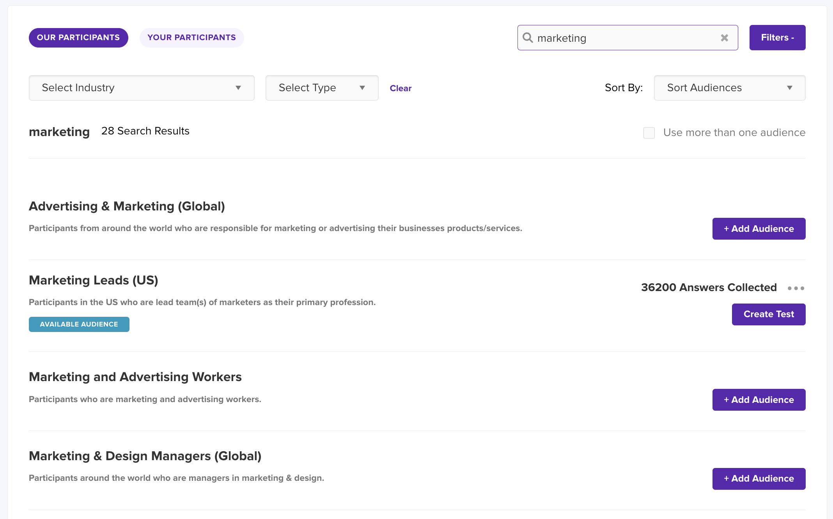Clear the marketing search text
Viewport: 833px width, 519px height.
tap(724, 38)
